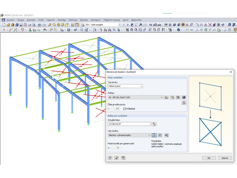Open the comment/edit pencil icon at dialog bottom
The image size is (237, 178).
point(116,158)
